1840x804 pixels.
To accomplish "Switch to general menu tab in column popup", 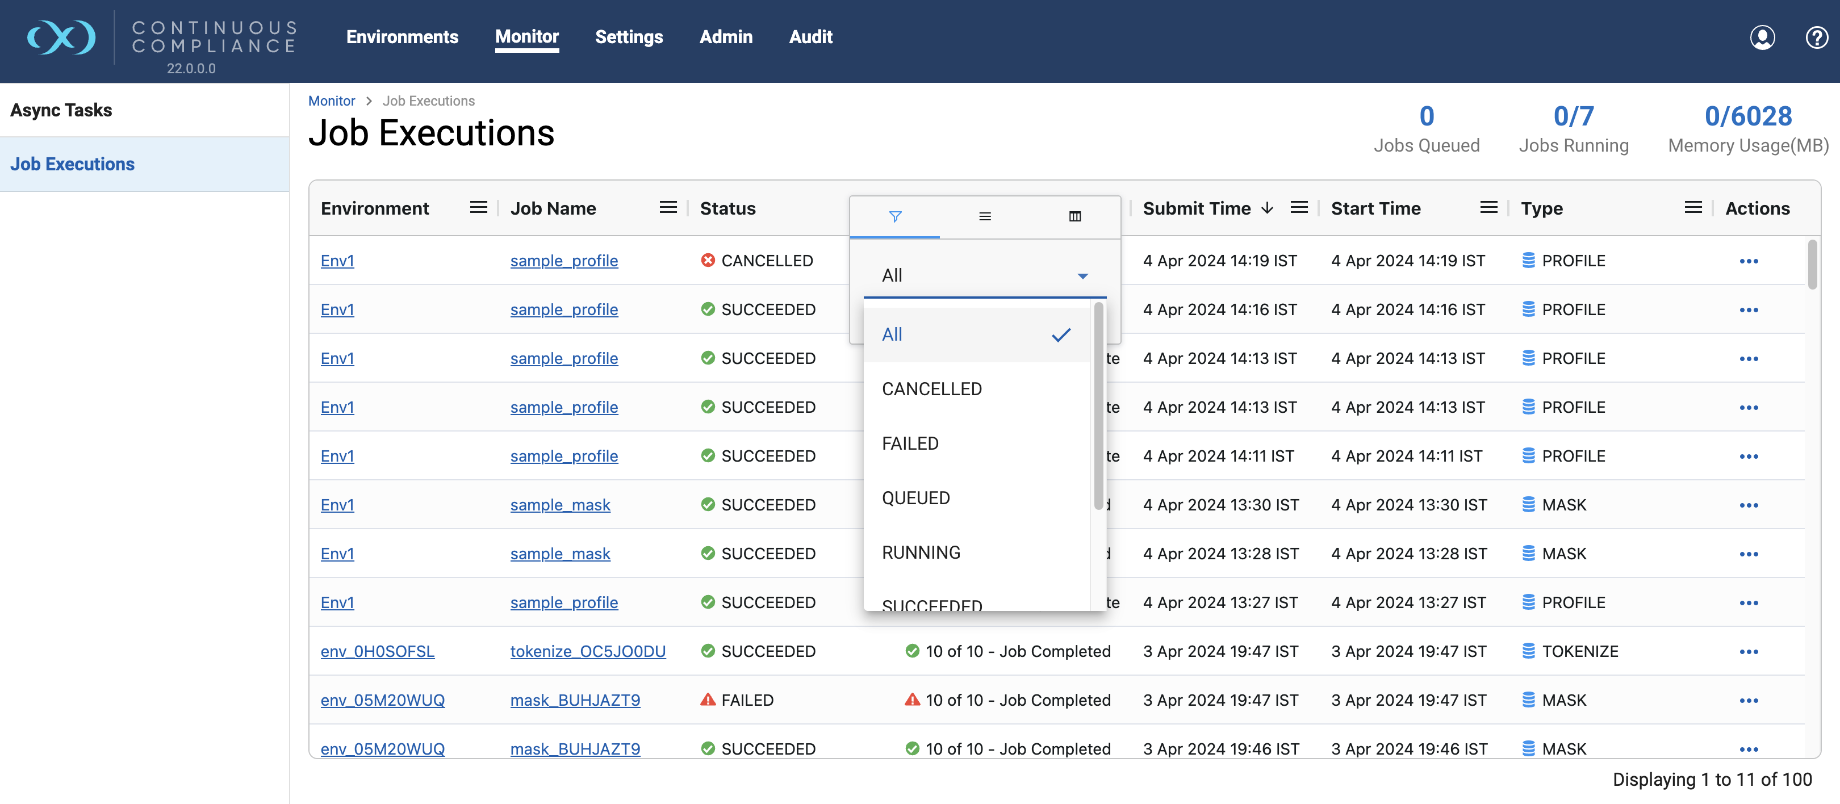I will tap(984, 216).
